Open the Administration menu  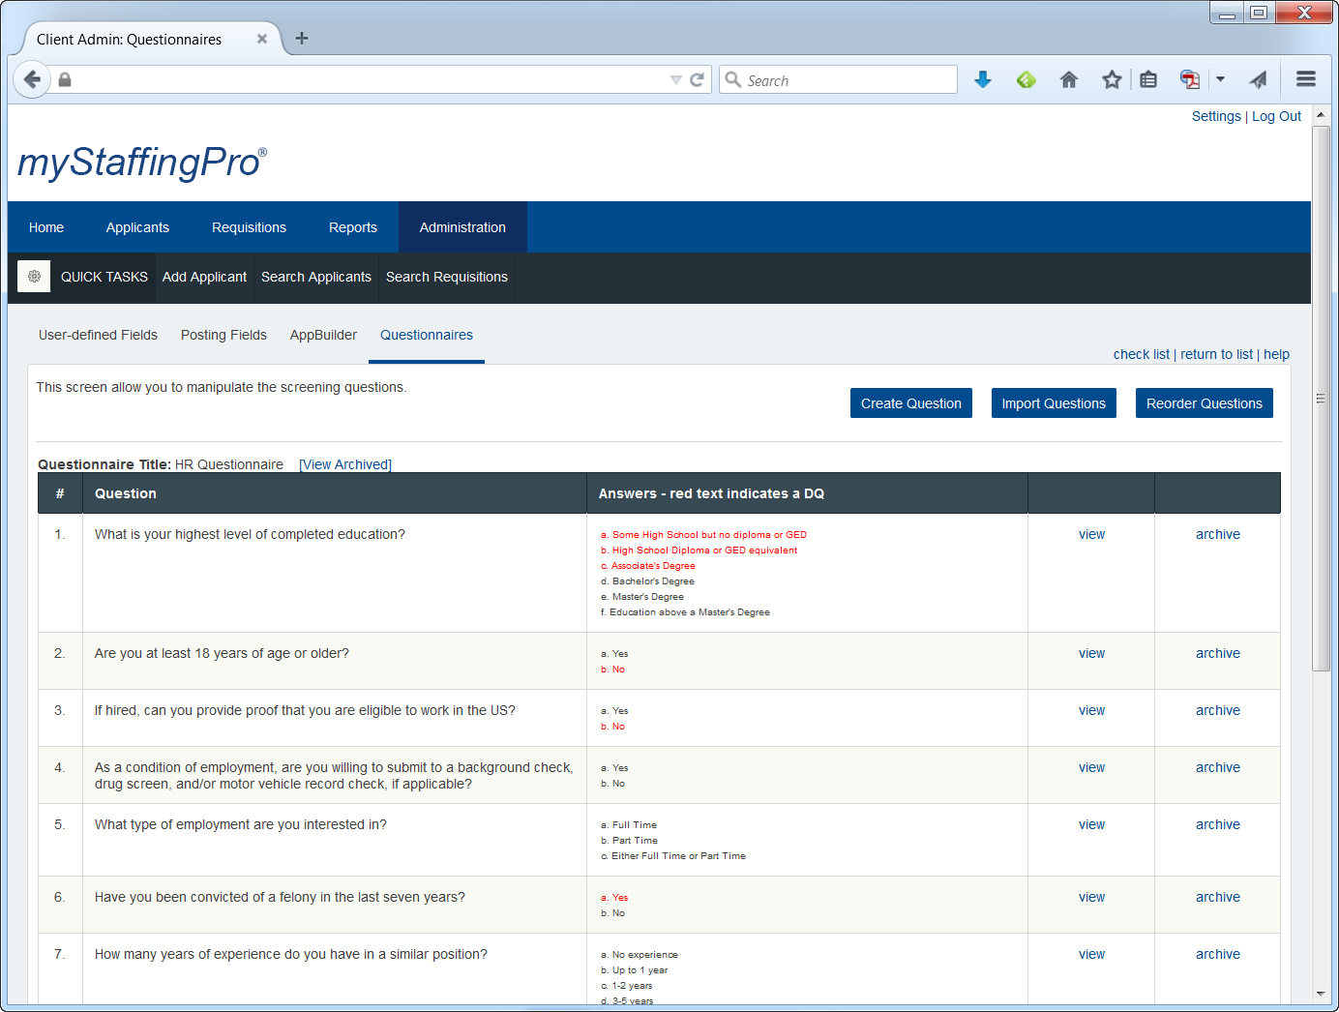[462, 226]
